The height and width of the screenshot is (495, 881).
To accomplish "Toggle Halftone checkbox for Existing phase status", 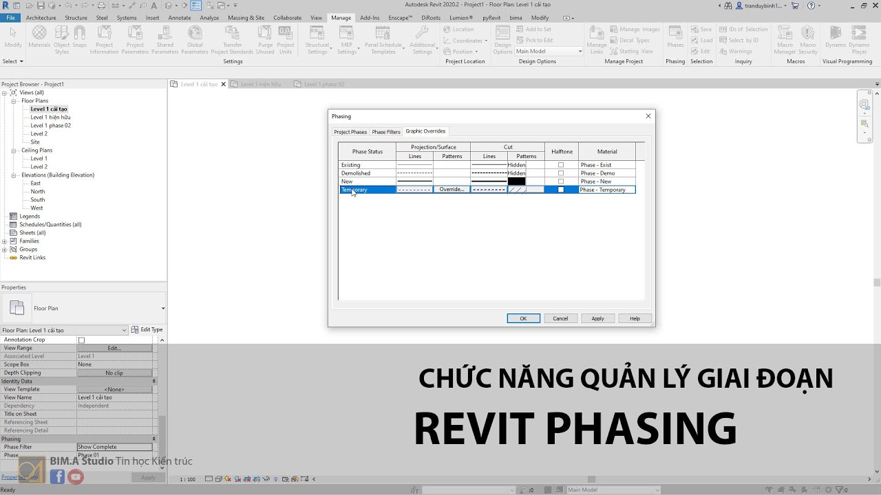I will [x=561, y=165].
